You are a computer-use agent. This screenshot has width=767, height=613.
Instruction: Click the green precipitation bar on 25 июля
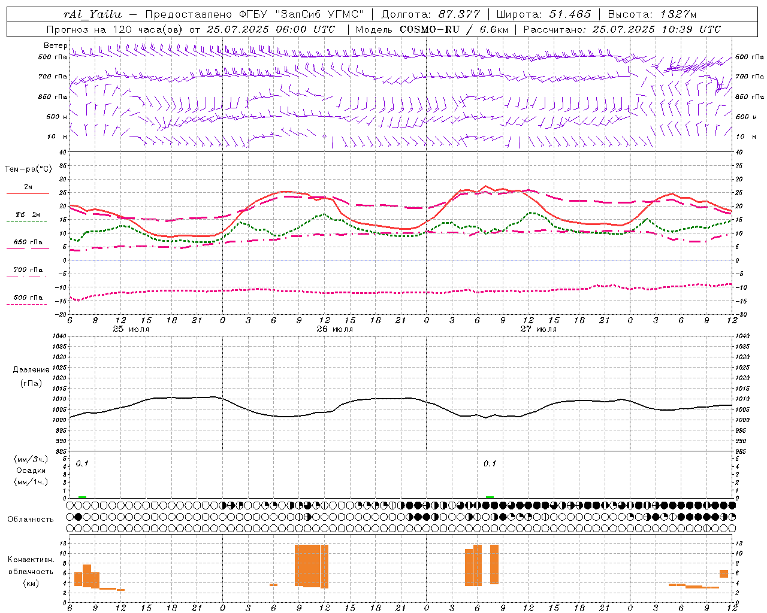tap(82, 497)
